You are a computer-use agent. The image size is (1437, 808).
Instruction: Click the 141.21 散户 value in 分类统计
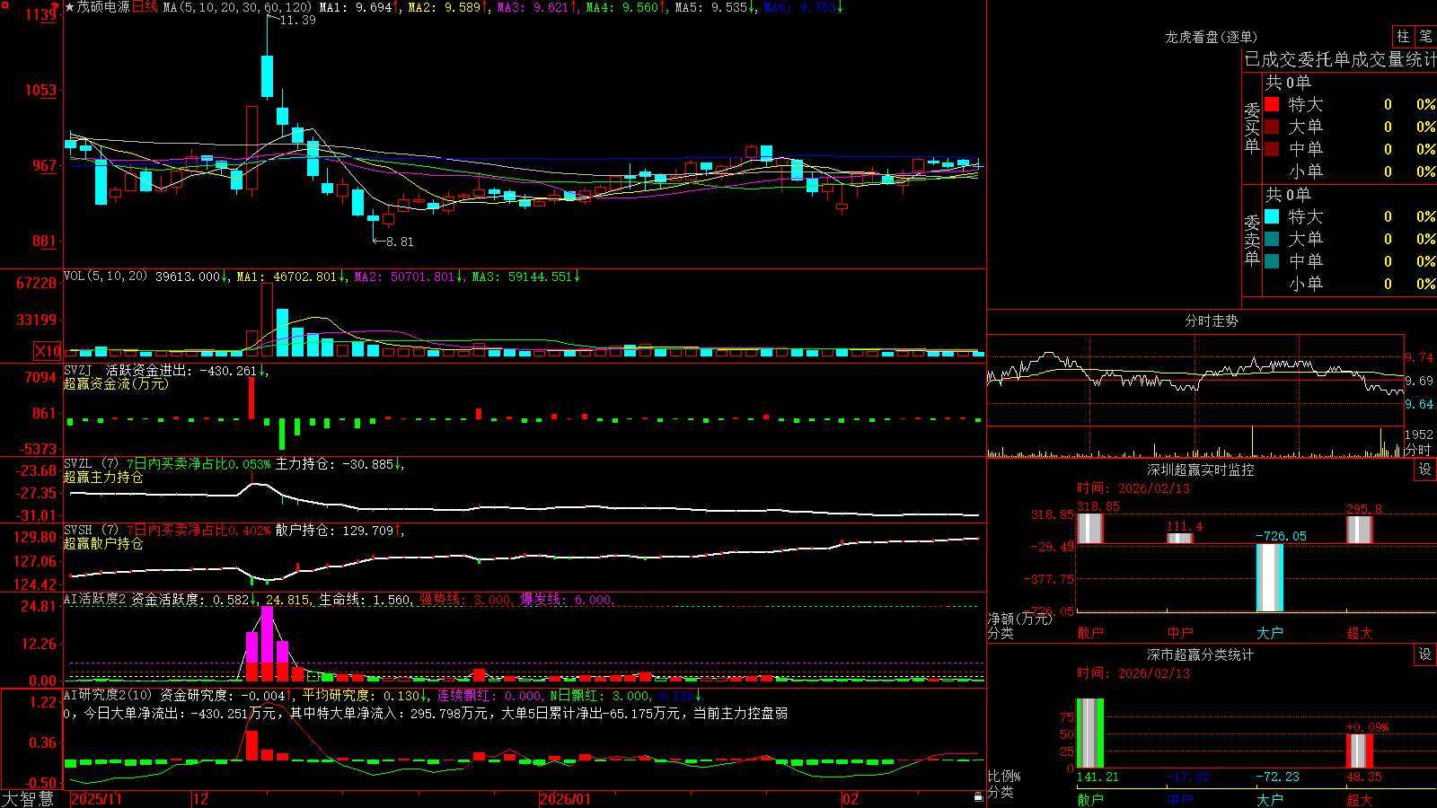coord(1098,777)
